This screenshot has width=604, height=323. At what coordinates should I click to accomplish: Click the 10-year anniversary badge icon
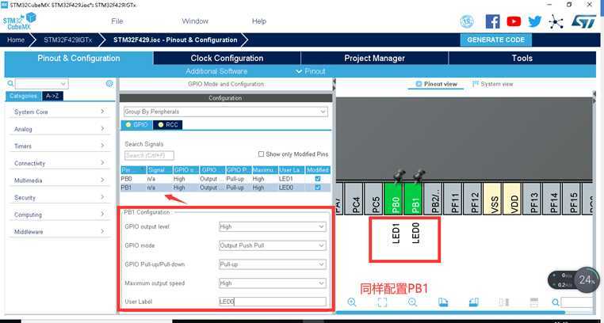pyautogui.click(x=467, y=21)
